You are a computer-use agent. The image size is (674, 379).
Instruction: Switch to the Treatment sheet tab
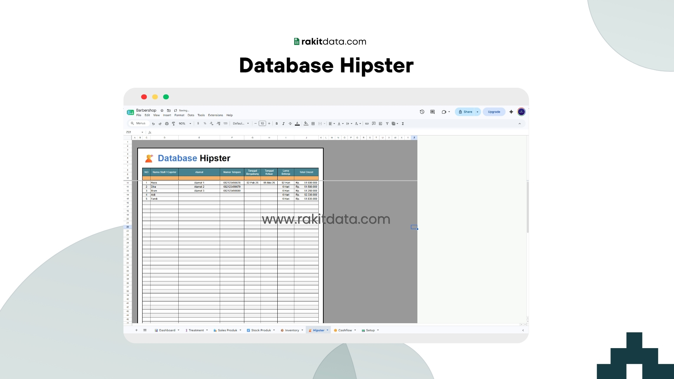point(196,330)
